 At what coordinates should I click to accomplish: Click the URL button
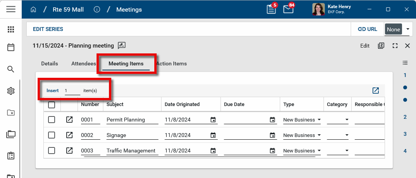point(367,29)
